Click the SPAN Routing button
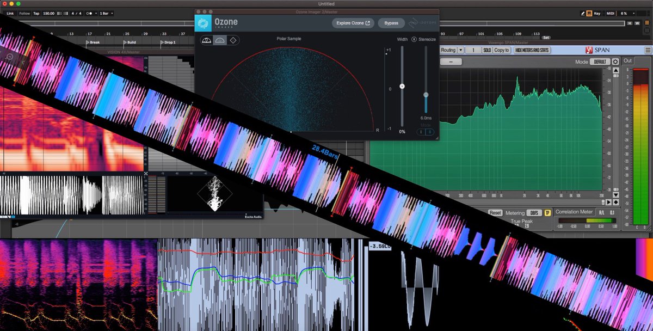 coord(448,50)
